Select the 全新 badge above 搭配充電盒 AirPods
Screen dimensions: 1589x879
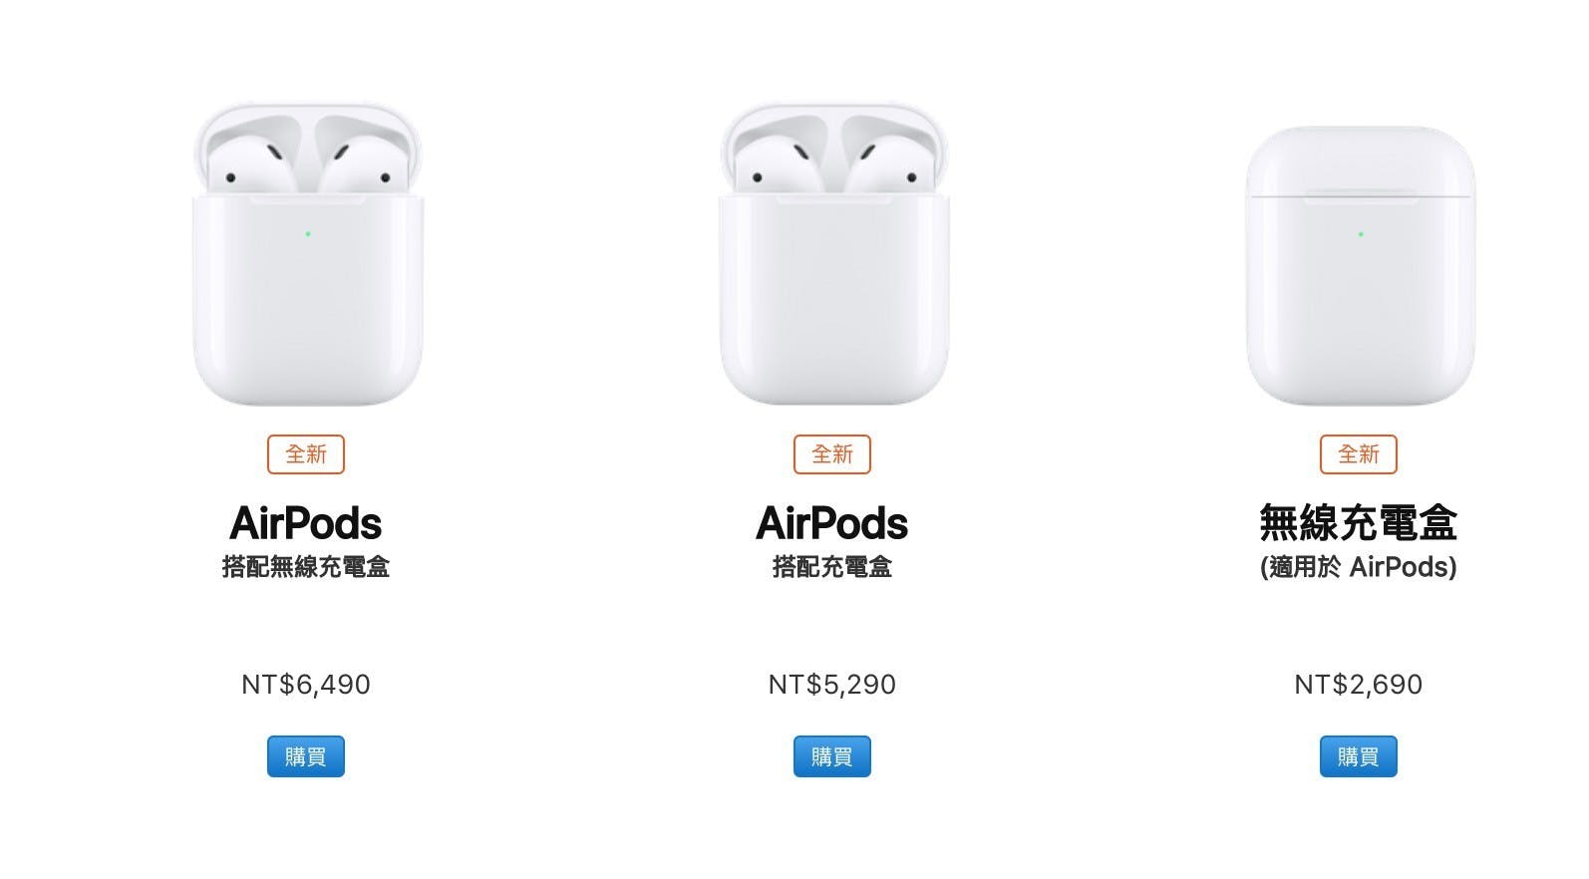coord(832,454)
